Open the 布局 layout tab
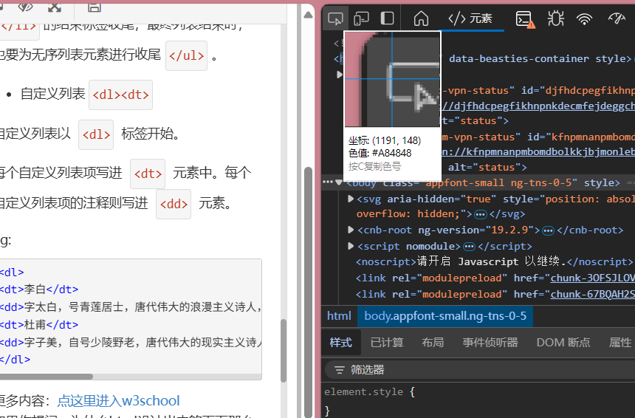This screenshot has width=635, height=418. click(433, 343)
